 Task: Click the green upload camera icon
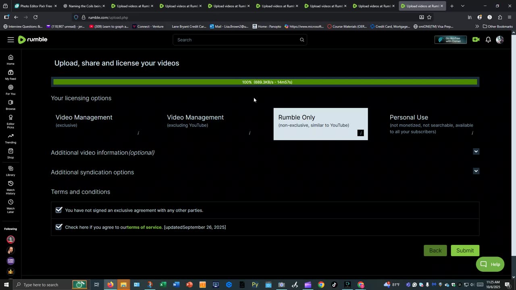(x=476, y=39)
